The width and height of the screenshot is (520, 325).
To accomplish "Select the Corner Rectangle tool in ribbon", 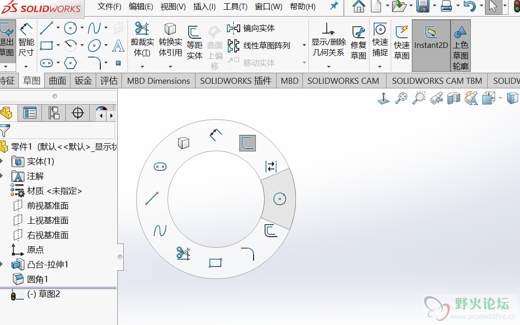I will click(46, 46).
